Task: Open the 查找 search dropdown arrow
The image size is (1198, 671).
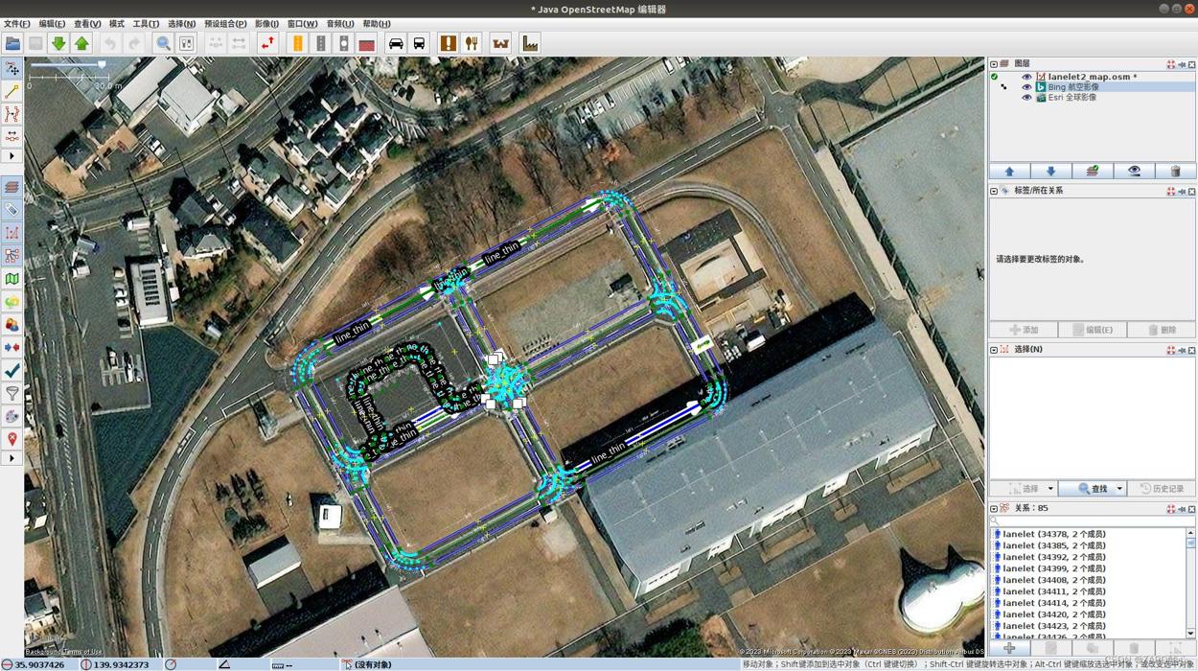Action: click(1118, 489)
